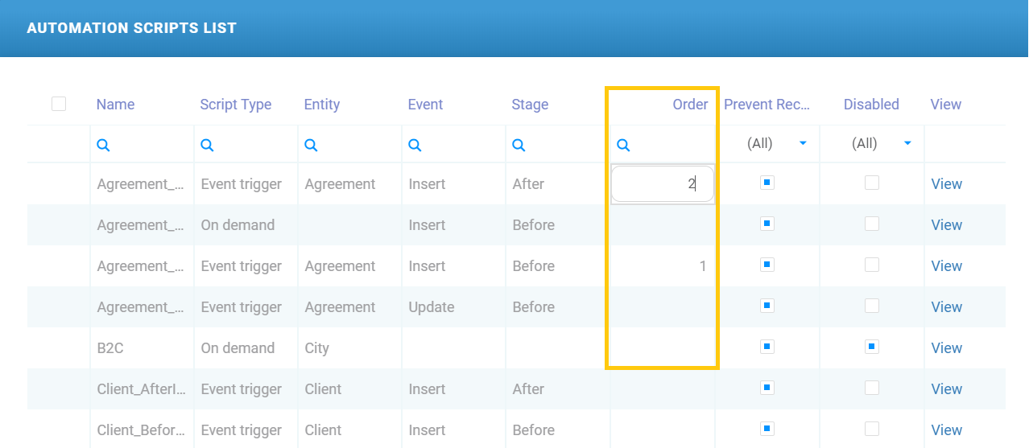The height and width of the screenshot is (448, 1029).
Task: Open View link for first Agreement row
Action: pyautogui.click(x=946, y=184)
